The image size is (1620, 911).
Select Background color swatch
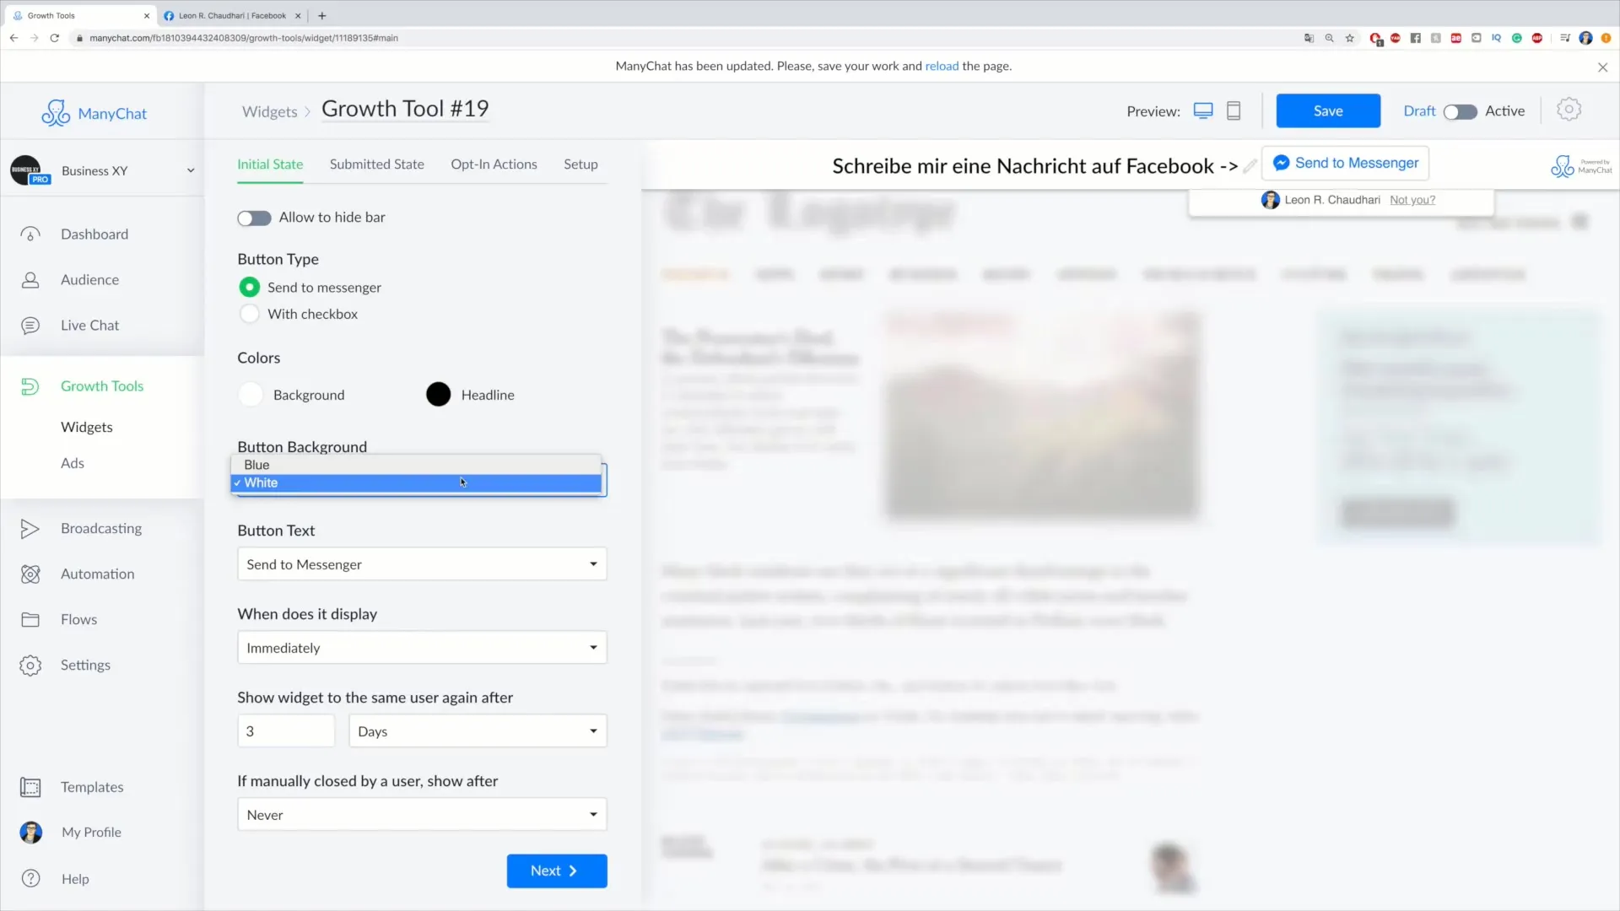click(x=251, y=394)
